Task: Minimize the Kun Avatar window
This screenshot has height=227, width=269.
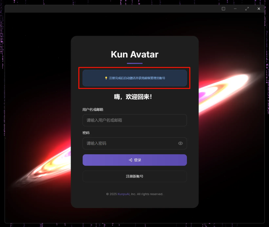Action: tap(235, 9)
